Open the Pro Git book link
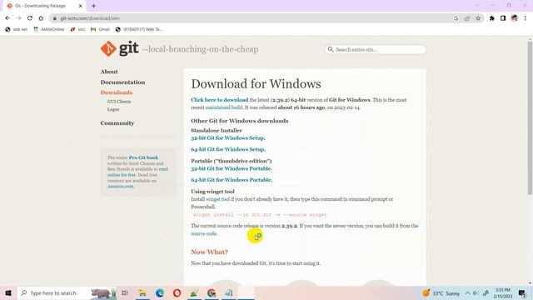Viewport: 533px width, 300px height. 143,157
